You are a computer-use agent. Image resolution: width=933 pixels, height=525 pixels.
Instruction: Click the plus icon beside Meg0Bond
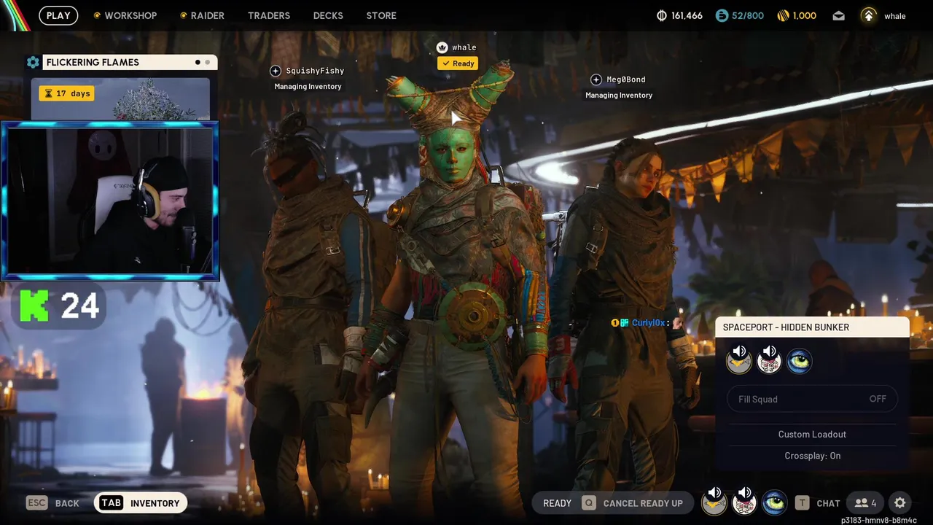coord(596,79)
